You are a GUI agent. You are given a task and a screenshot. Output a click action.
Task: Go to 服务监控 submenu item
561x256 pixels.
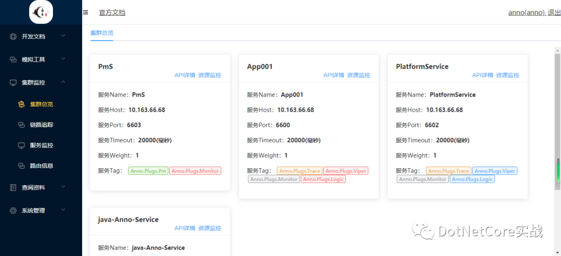(41, 145)
